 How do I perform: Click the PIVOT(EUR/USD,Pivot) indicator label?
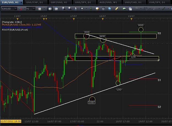pos(15,30)
